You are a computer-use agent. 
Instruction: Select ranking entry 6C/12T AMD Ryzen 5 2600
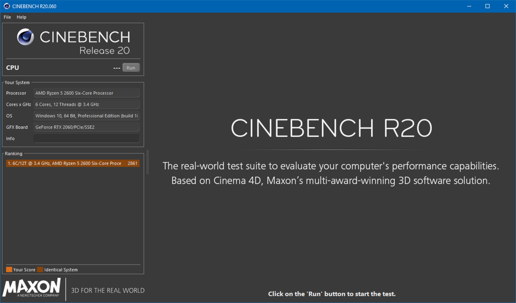[x=73, y=163]
